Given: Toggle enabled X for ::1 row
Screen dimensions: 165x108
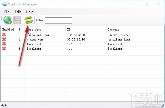Looking at the screenshot, I should tap(4, 49).
